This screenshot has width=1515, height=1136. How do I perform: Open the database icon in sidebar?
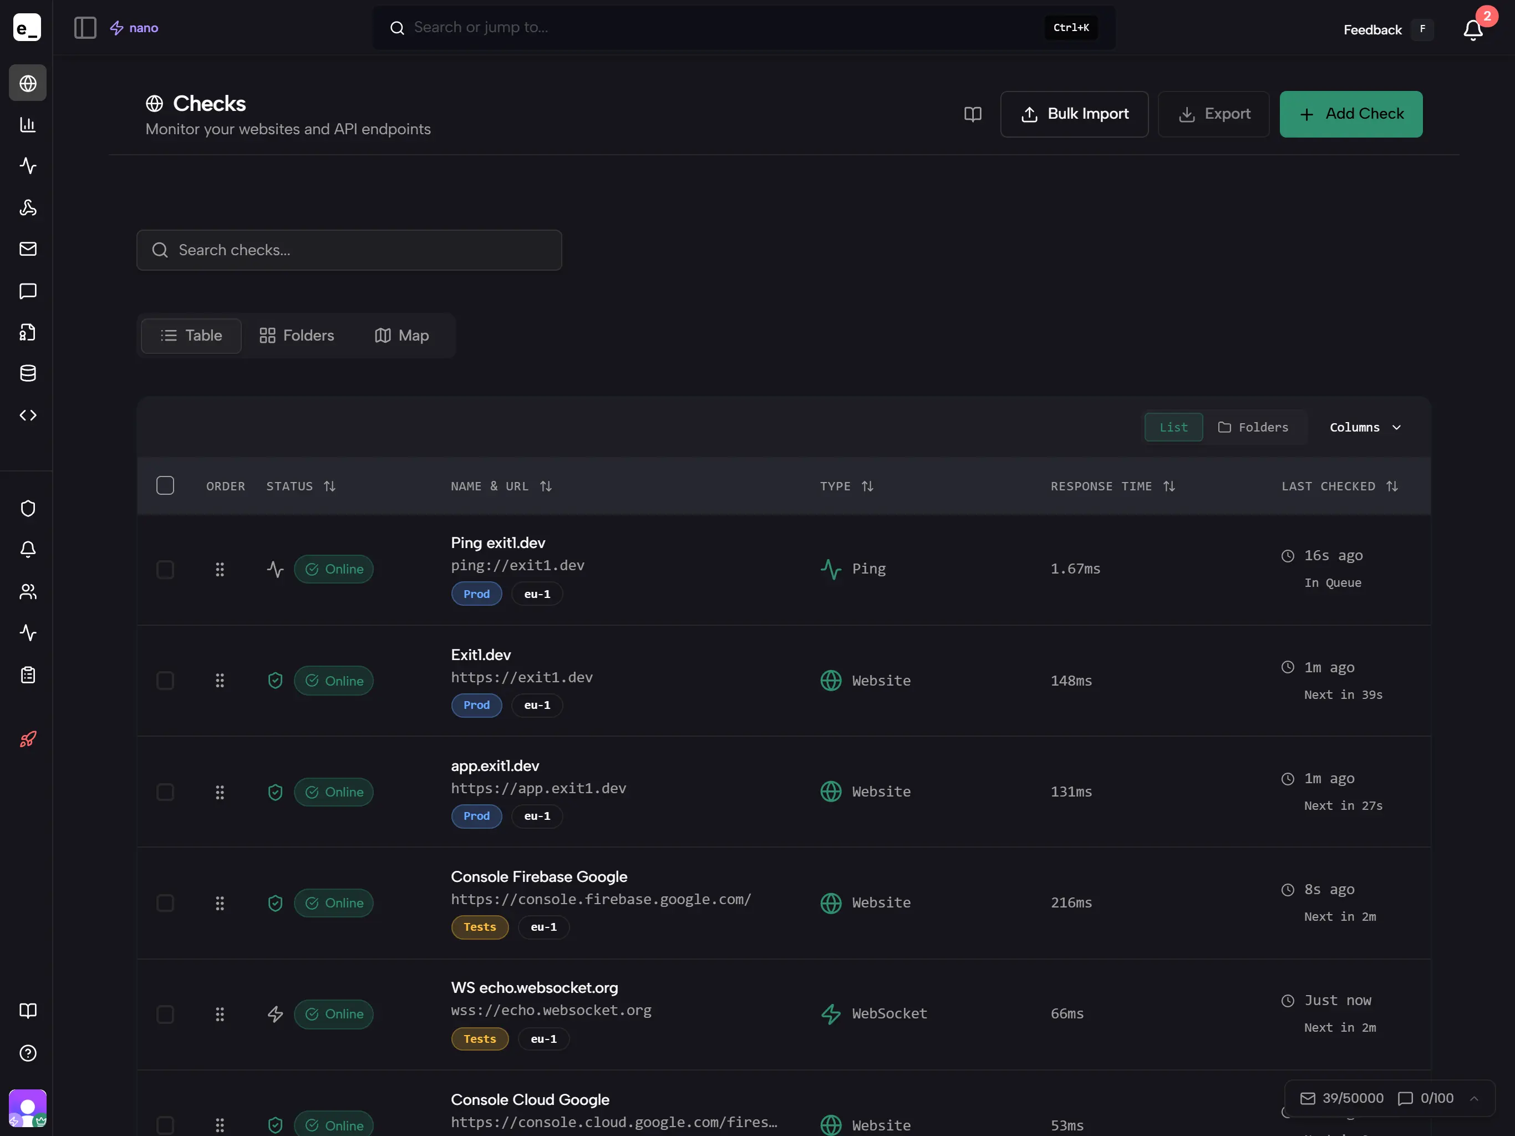pos(27,373)
